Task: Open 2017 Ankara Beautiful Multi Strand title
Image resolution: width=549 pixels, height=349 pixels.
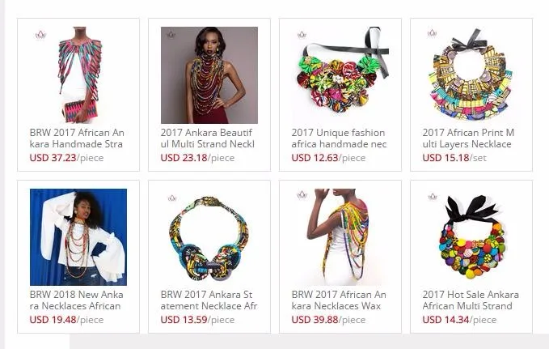Action: (207, 138)
